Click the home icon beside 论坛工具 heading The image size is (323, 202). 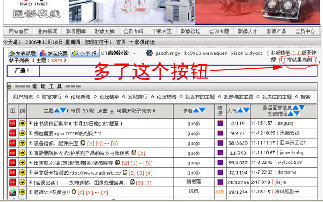point(10,86)
